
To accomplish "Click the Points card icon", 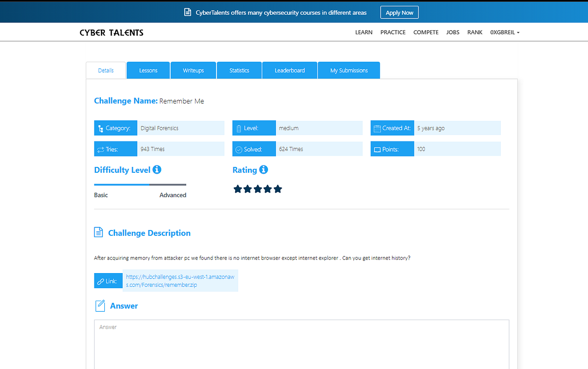I will pos(377,149).
